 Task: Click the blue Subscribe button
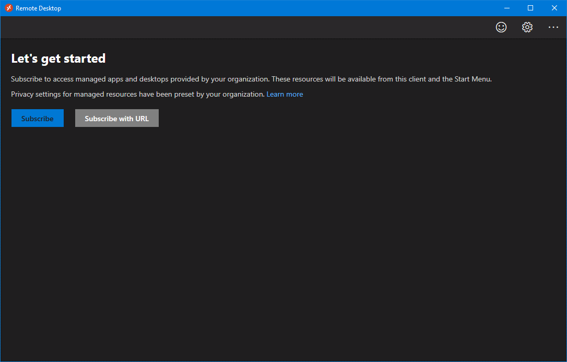click(38, 118)
